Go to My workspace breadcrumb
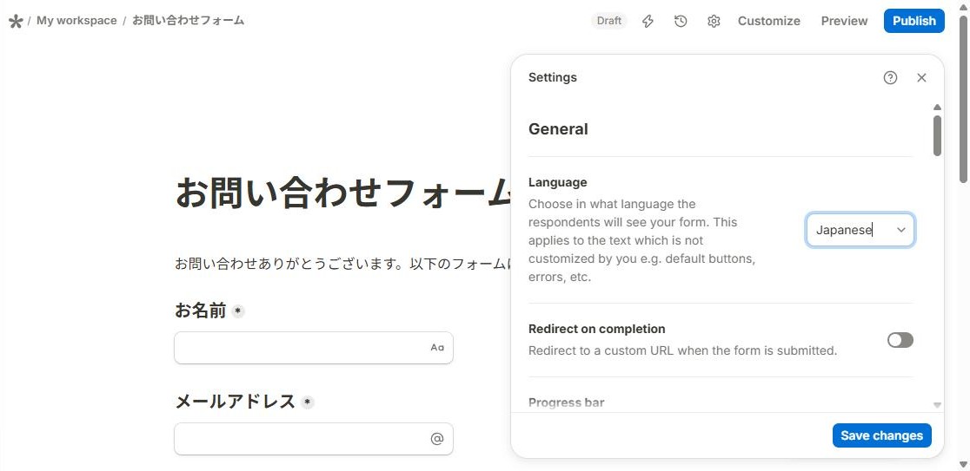 pyautogui.click(x=76, y=20)
